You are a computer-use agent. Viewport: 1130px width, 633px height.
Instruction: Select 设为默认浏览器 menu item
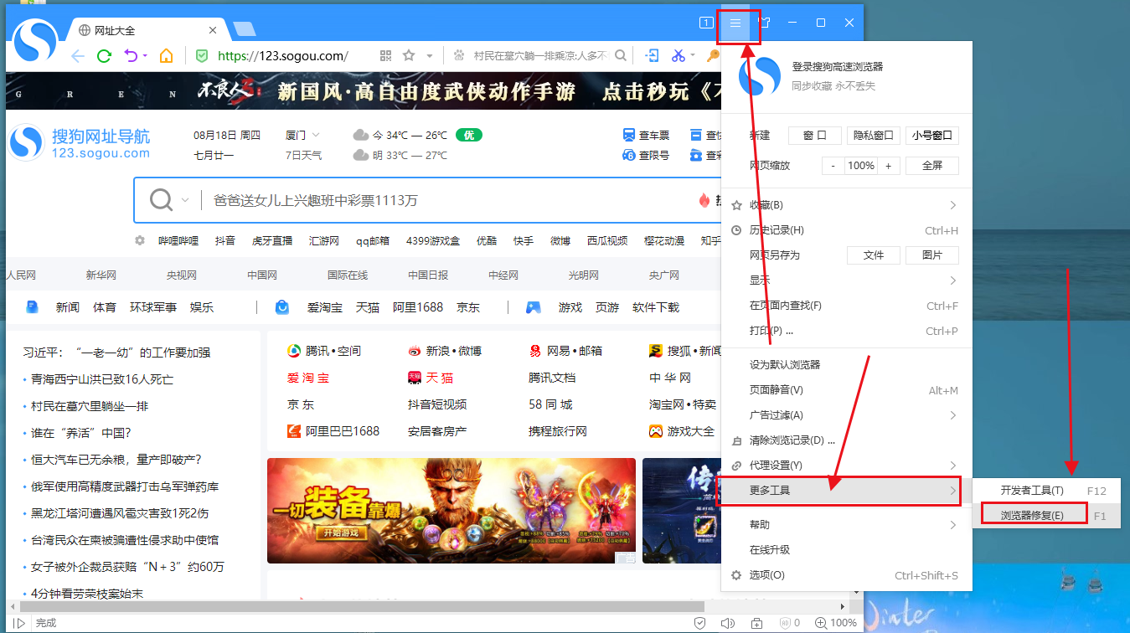[847, 365]
